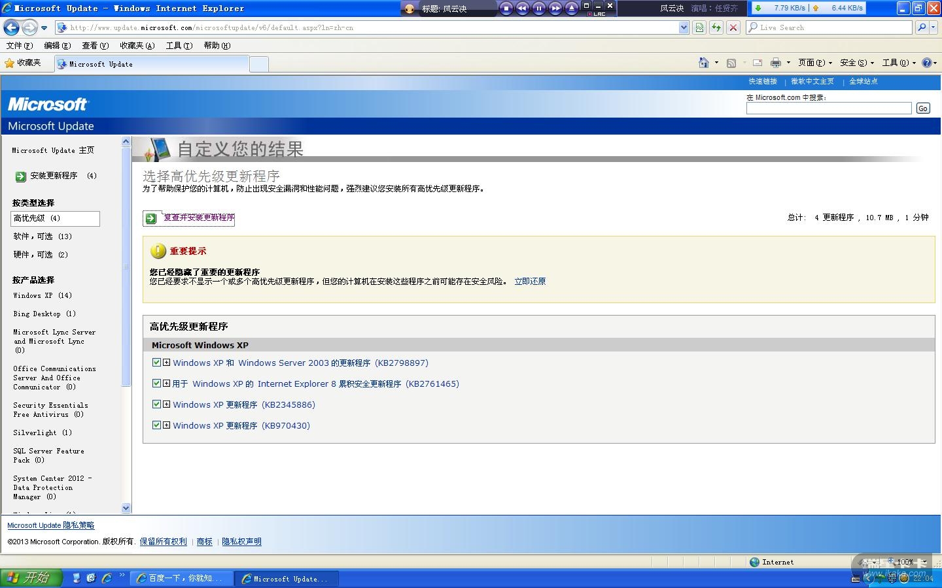Click the green arrow next to 安装更新程序
The width and height of the screenshot is (942, 588).
(x=20, y=176)
